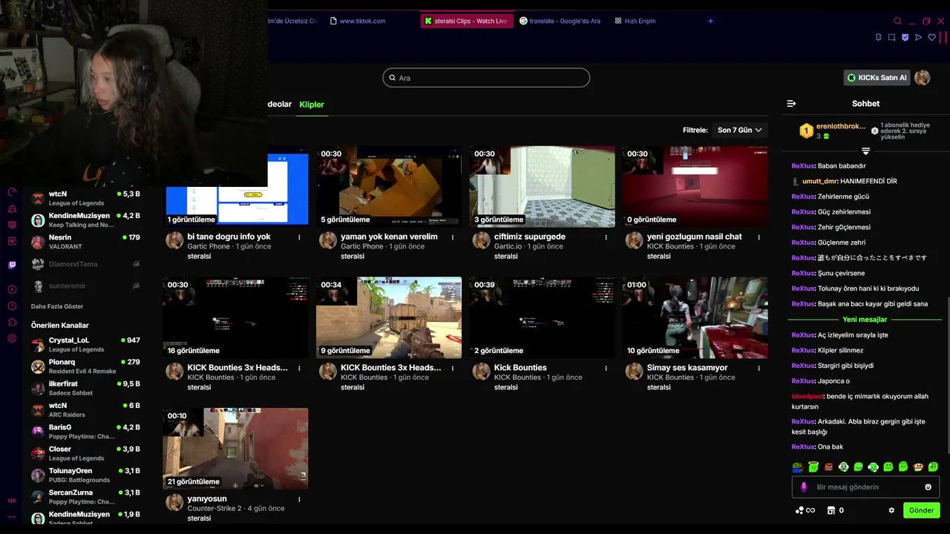Open chat settings gear icon
This screenshot has width=950, height=534.
[x=891, y=510]
